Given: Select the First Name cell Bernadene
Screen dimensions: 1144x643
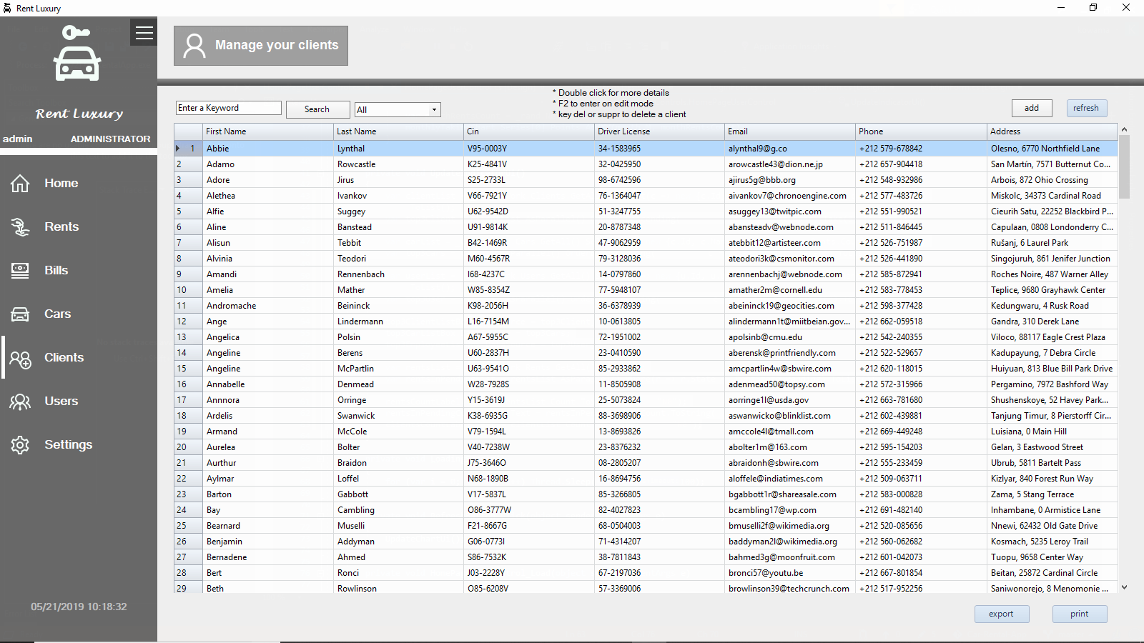Looking at the screenshot, I should [x=267, y=557].
